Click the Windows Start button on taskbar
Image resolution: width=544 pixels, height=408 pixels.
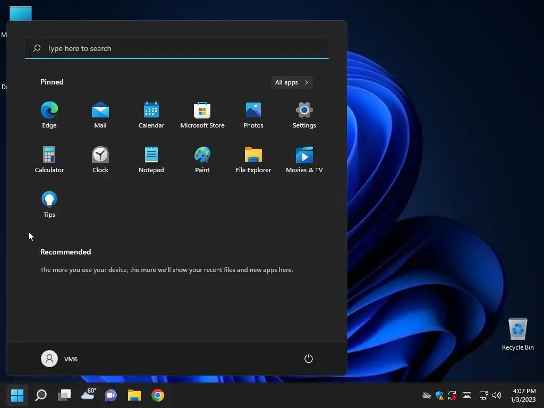coord(17,395)
